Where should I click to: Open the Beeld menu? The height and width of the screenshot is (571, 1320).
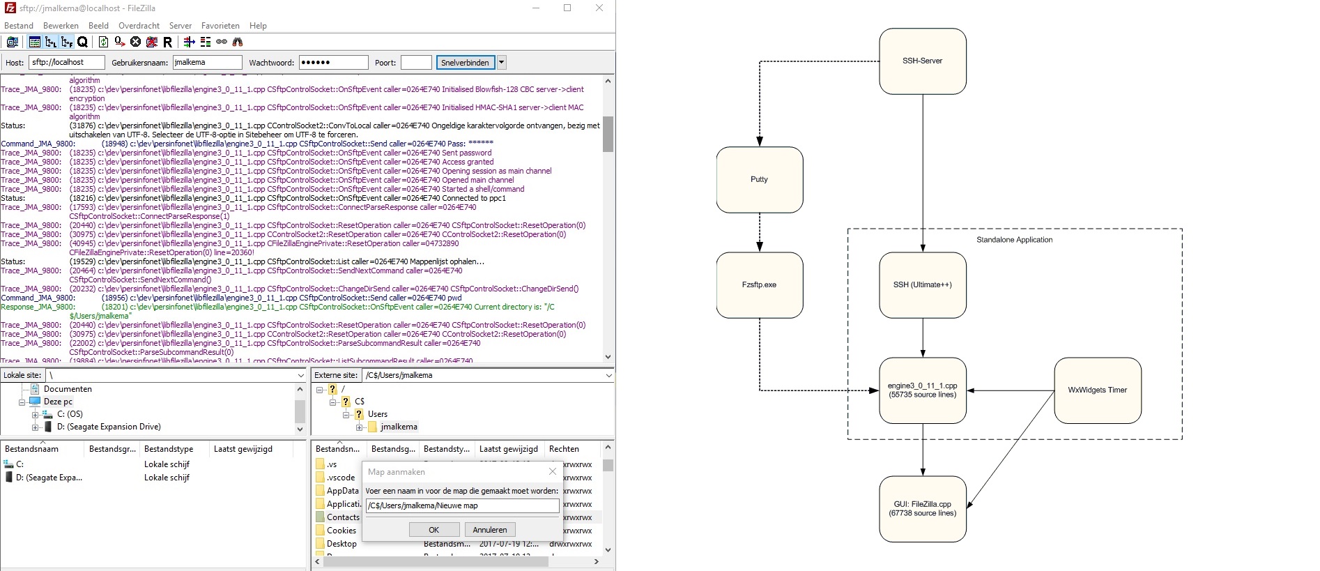tap(98, 26)
